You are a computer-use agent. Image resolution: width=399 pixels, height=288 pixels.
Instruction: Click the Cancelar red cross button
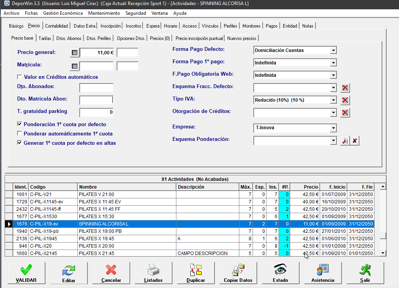(x=111, y=273)
